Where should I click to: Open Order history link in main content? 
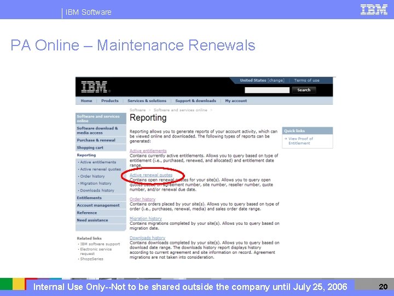point(142,199)
